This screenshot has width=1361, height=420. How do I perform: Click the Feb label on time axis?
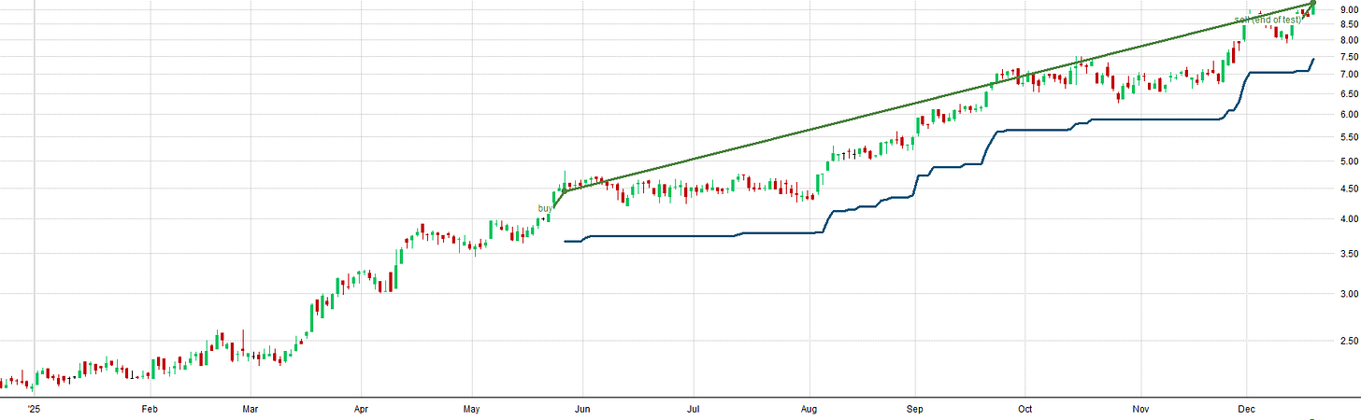(149, 409)
